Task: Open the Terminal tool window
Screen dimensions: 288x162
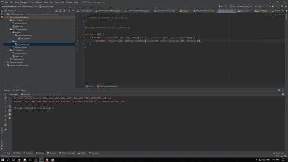Action: [51, 153]
